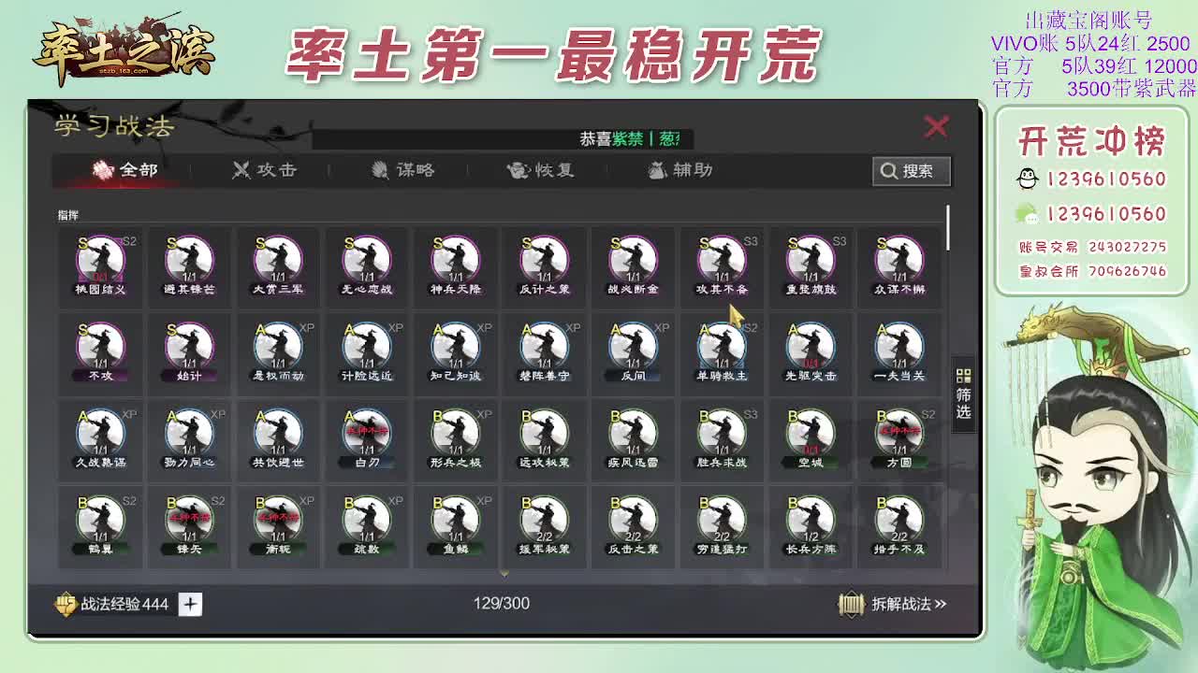The height and width of the screenshot is (673, 1198).
Task: Click the plus next to 战法经验 444
Action: 188,604
